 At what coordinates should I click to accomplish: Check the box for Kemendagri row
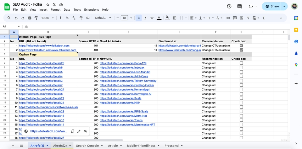pyautogui.click(x=241, y=89)
